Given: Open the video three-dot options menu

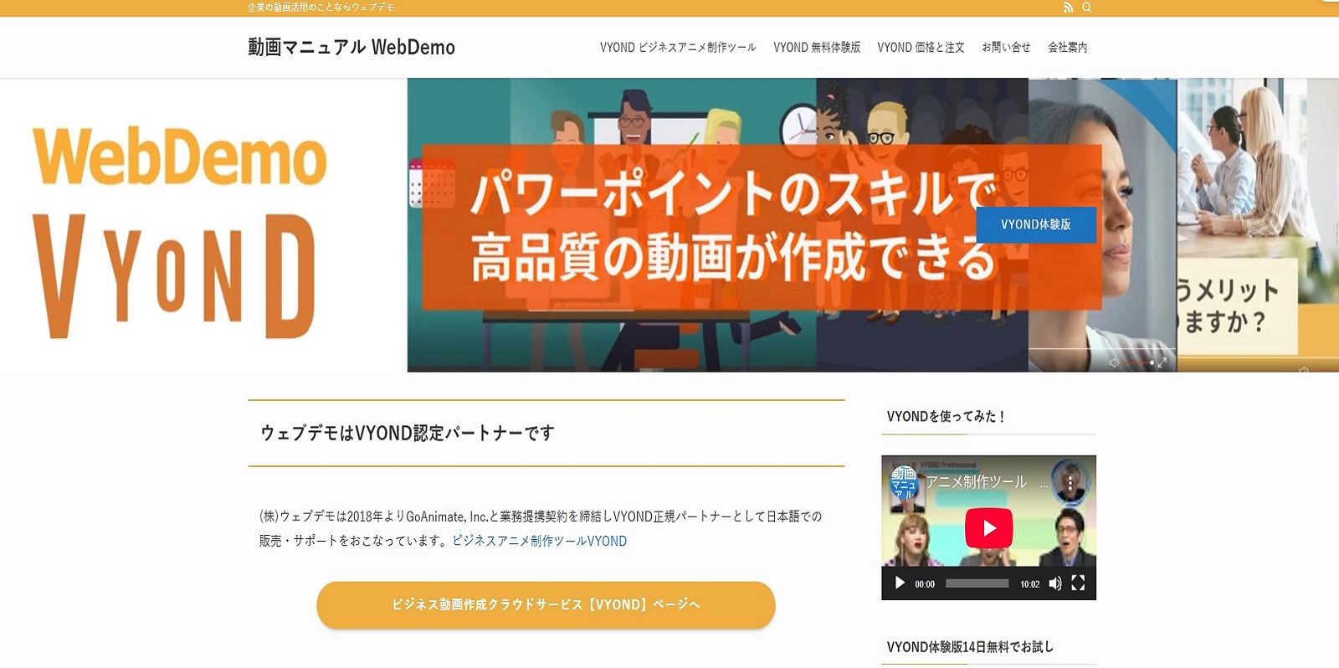Looking at the screenshot, I should click(x=1070, y=483).
